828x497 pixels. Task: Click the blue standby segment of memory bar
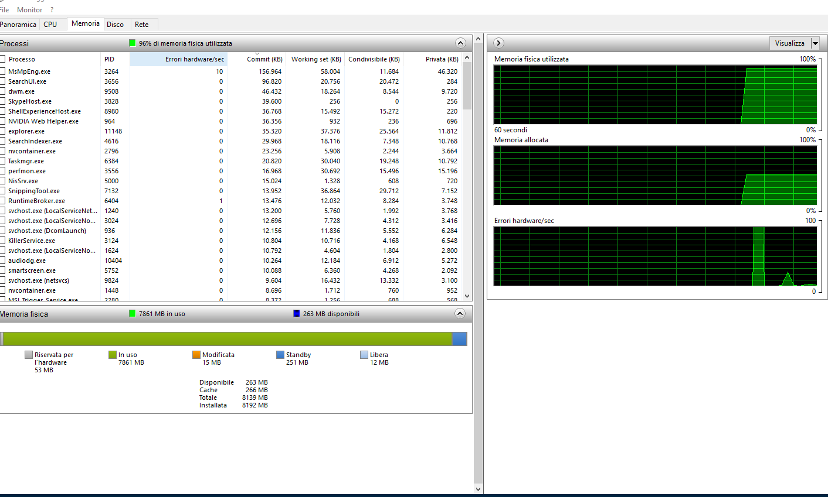pyautogui.click(x=459, y=339)
